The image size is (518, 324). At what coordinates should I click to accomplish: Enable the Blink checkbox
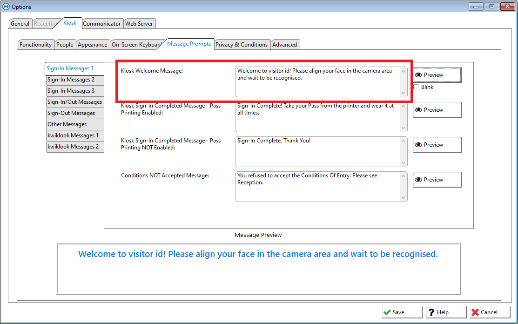(416, 87)
